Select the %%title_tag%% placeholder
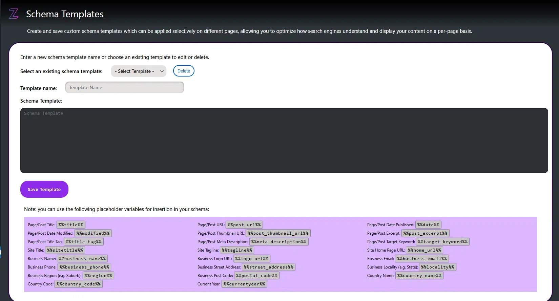Image resolution: width=559 pixels, height=301 pixels. click(x=84, y=242)
